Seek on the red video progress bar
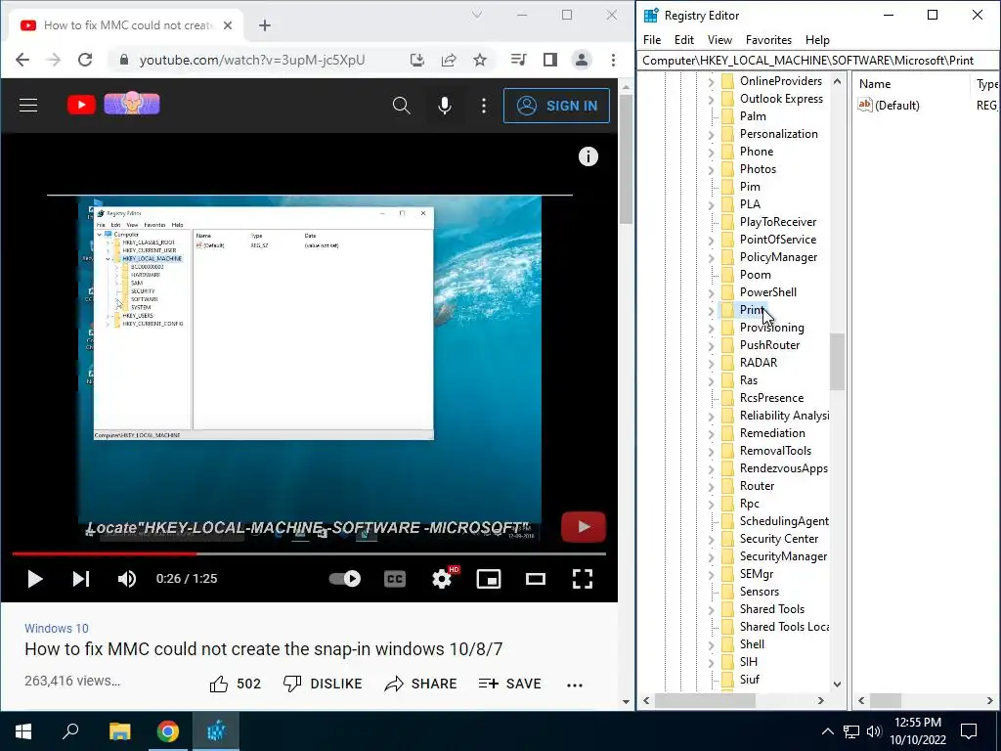Image resolution: width=1001 pixels, height=751 pixels. pos(309,553)
